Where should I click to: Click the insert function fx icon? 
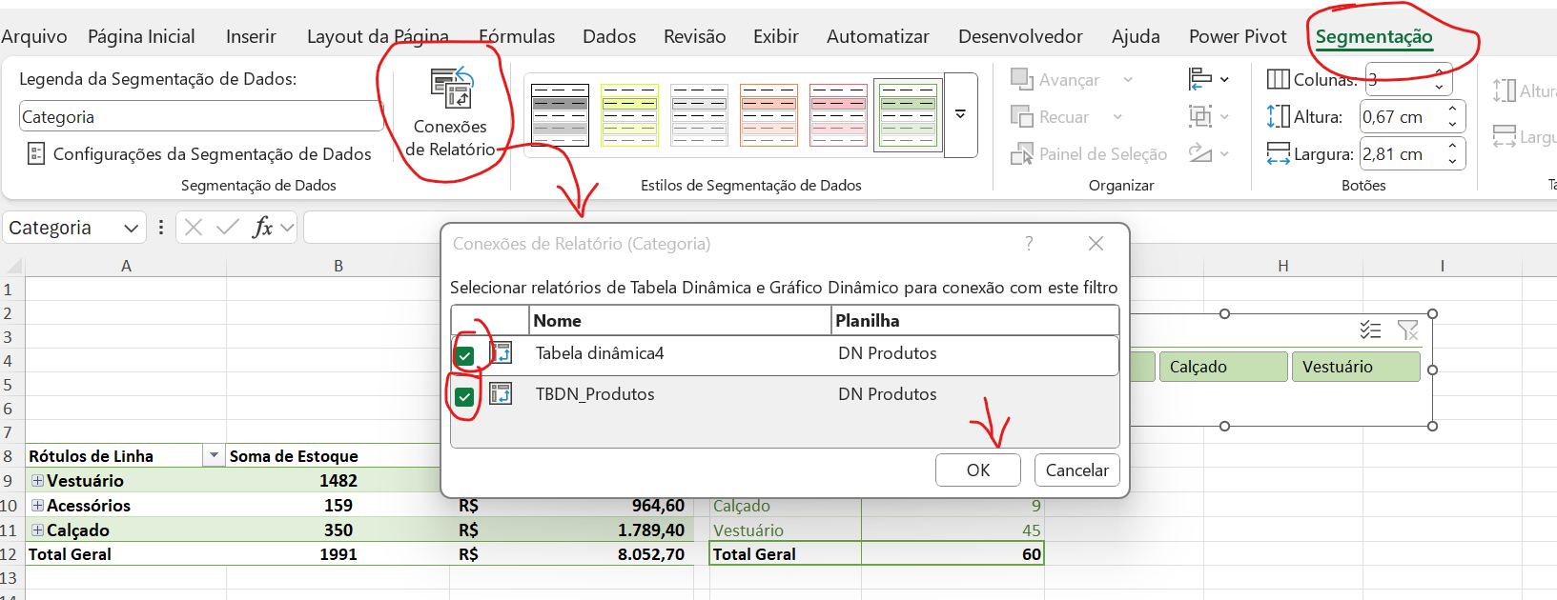click(262, 228)
